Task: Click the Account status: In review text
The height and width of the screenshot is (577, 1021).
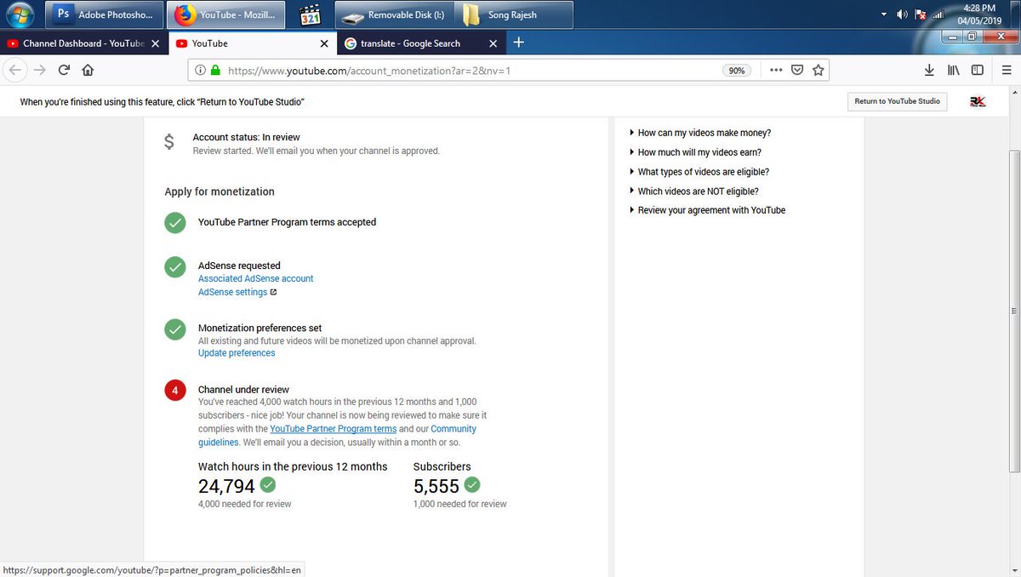Action: [x=247, y=137]
